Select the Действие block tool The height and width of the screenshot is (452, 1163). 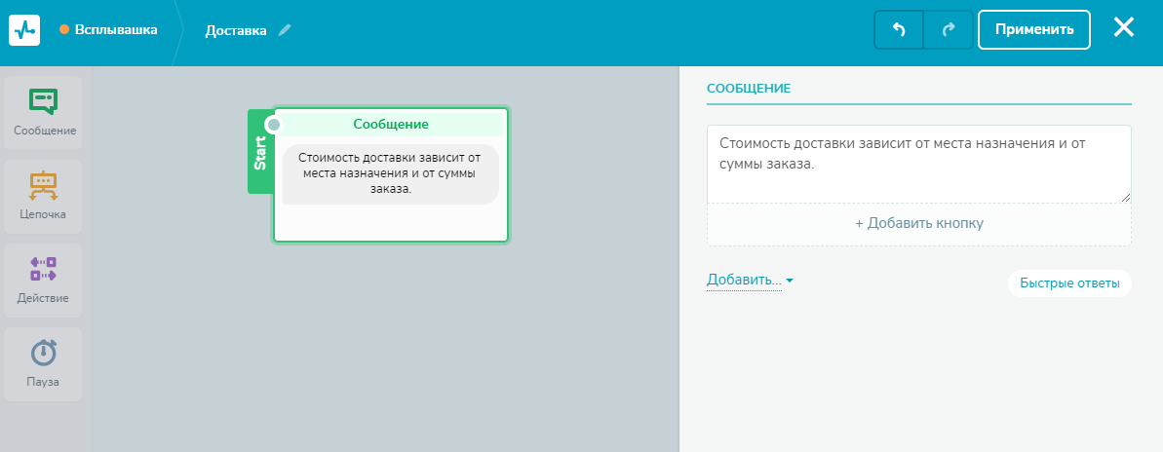[x=44, y=281]
